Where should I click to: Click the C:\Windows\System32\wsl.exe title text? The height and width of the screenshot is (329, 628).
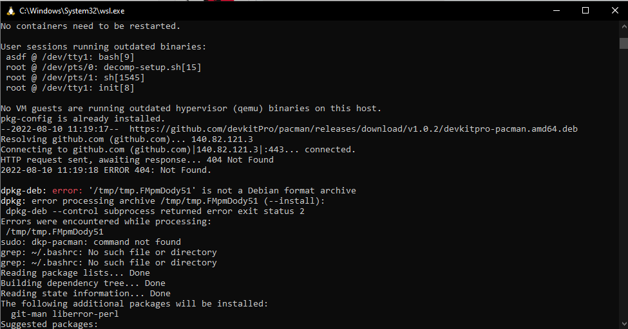71,11
